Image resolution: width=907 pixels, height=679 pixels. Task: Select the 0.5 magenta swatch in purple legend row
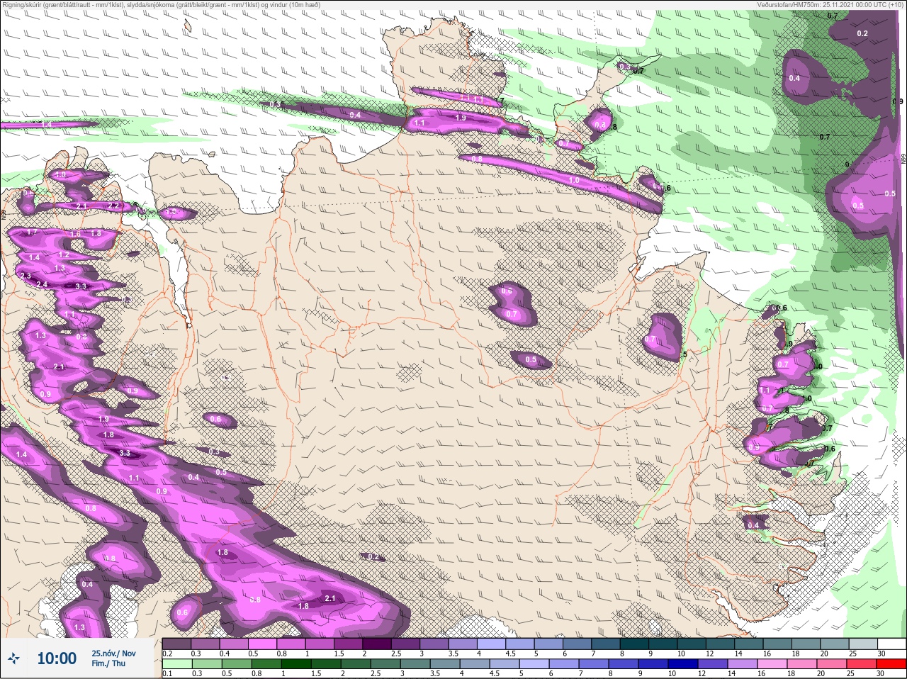click(263, 644)
